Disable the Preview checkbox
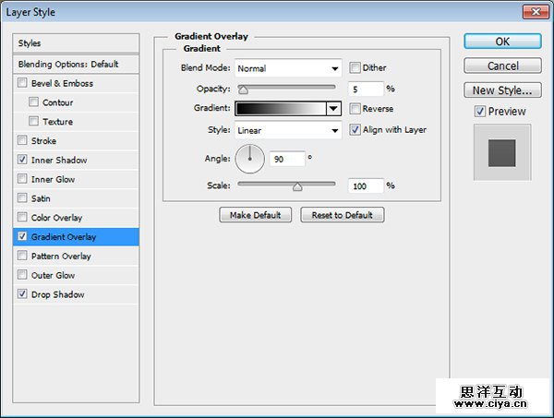Screen dimensions: 554x418 (478, 112)
